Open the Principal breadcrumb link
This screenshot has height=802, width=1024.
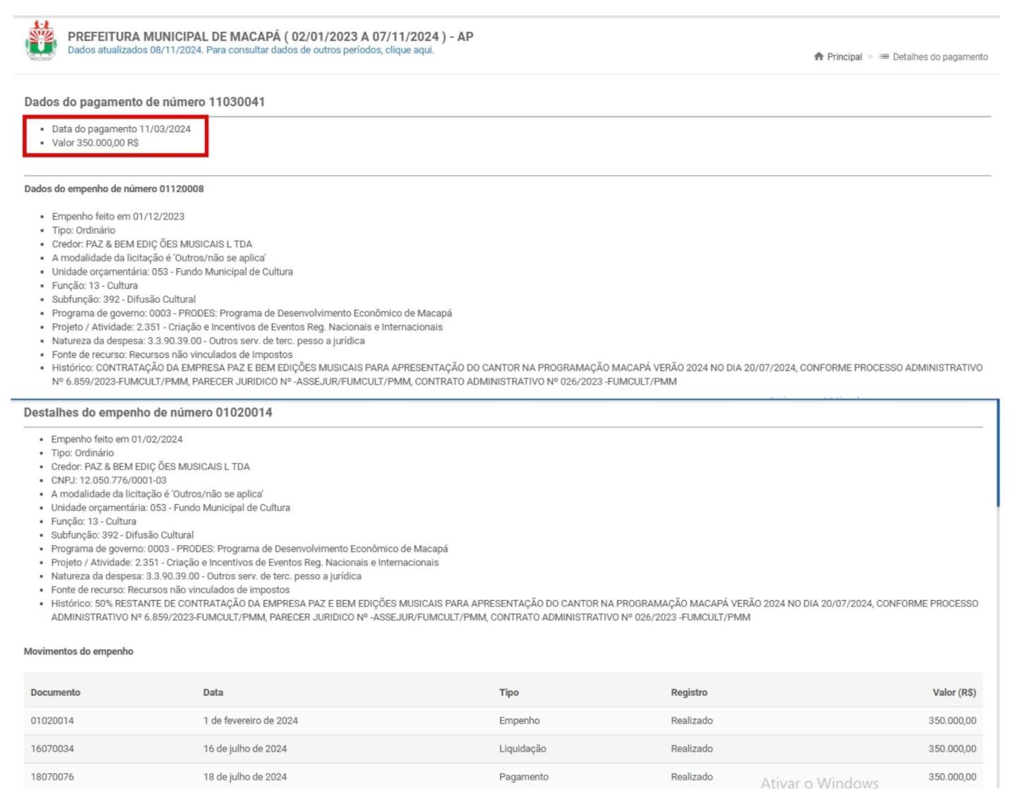pyautogui.click(x=844, y=56)
